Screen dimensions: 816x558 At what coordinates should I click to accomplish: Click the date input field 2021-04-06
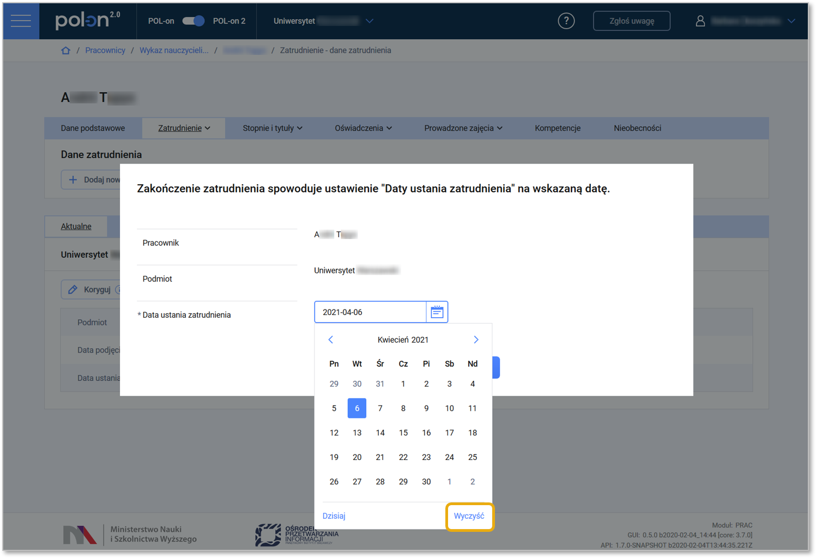pyautogui.click(x=370, y=312)
